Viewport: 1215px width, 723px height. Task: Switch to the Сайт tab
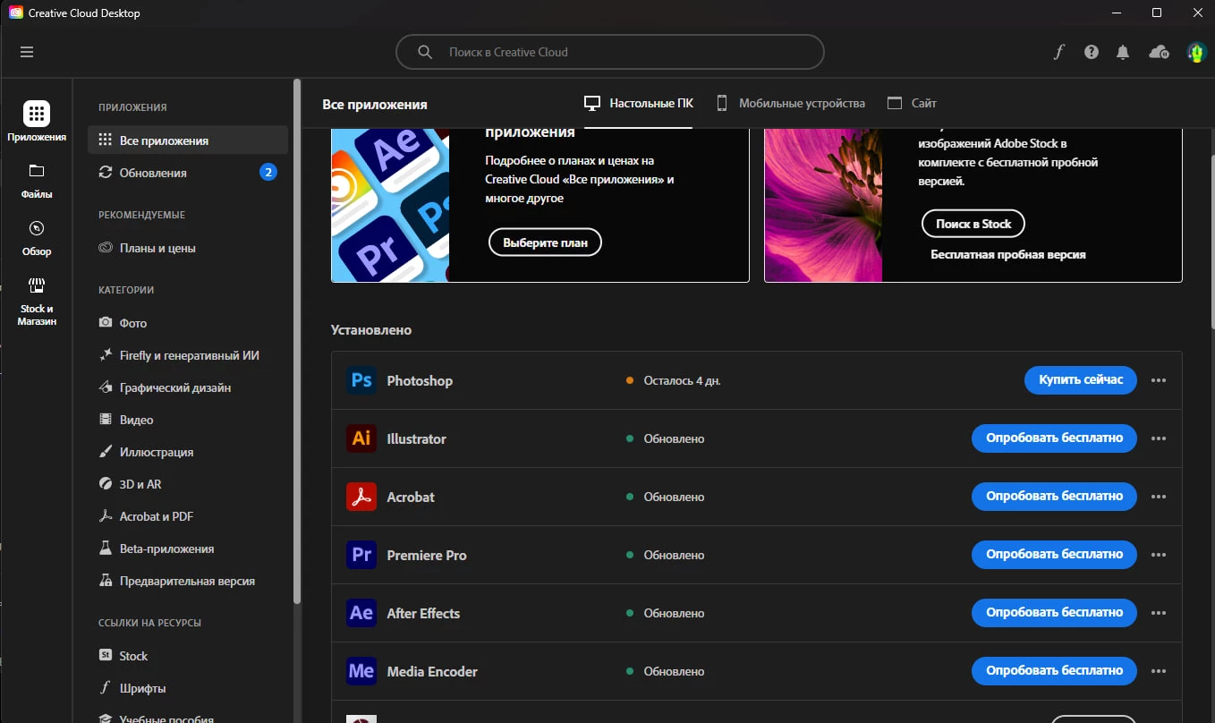pyautogui.click(x=912, y=104)
